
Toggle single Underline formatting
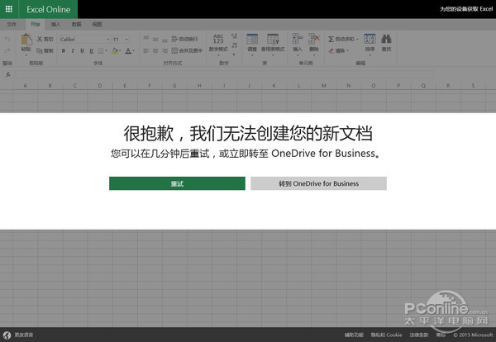click(x=82, y=50)
